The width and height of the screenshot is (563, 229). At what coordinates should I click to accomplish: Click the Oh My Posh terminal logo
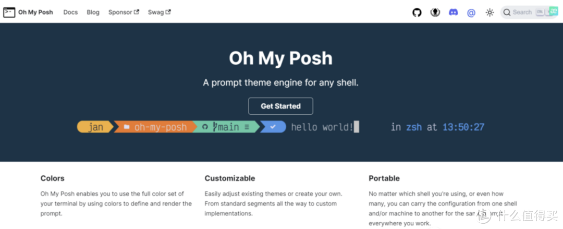(x=9, y=12)
